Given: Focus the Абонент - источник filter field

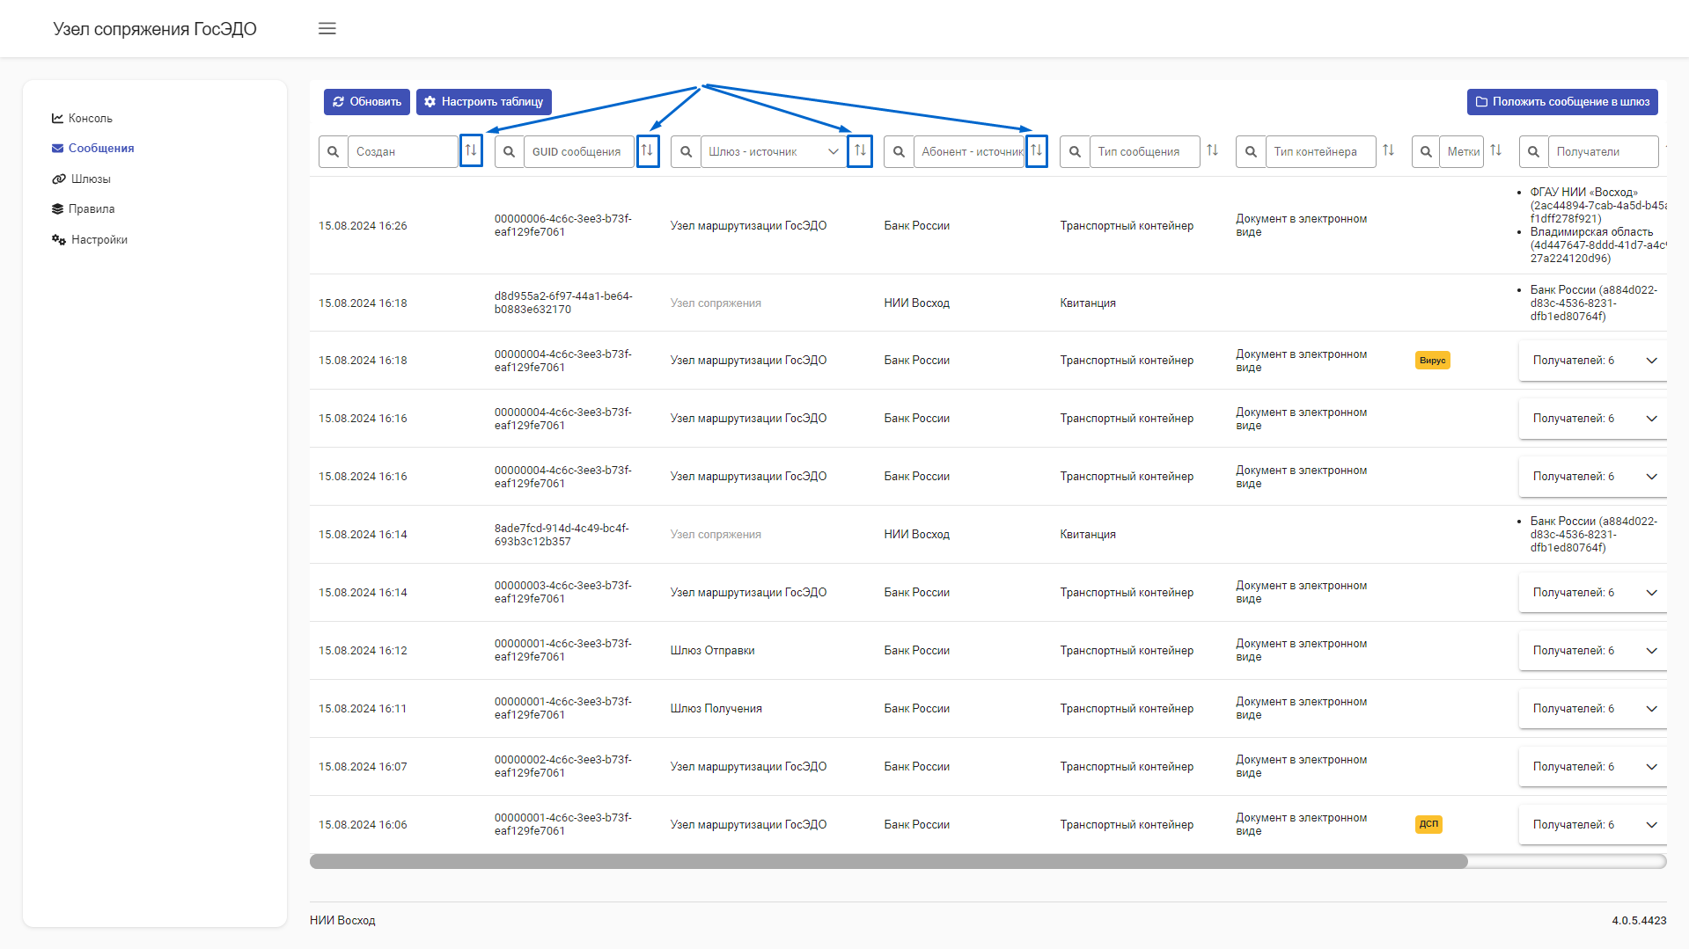Looking at the screenshot, I should point(969,151).
